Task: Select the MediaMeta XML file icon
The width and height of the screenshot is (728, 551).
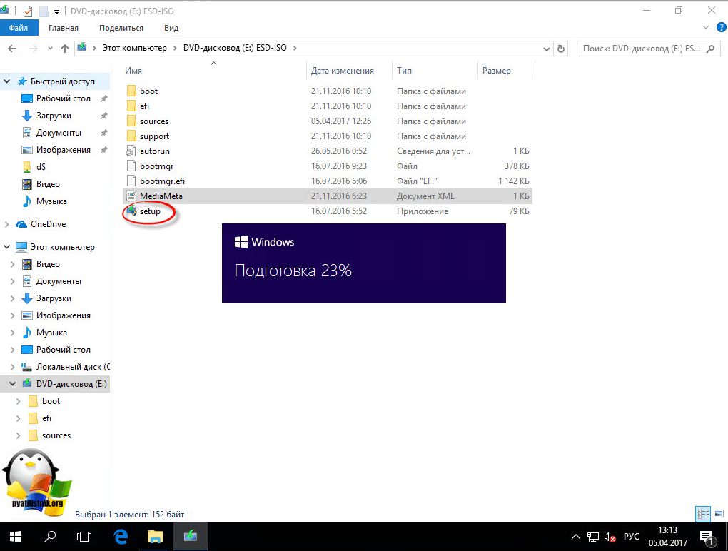Action: pyautogui.click(x=131, y=196)
